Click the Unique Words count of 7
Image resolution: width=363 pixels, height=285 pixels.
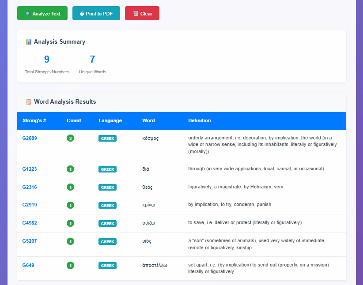click(91, 59)
